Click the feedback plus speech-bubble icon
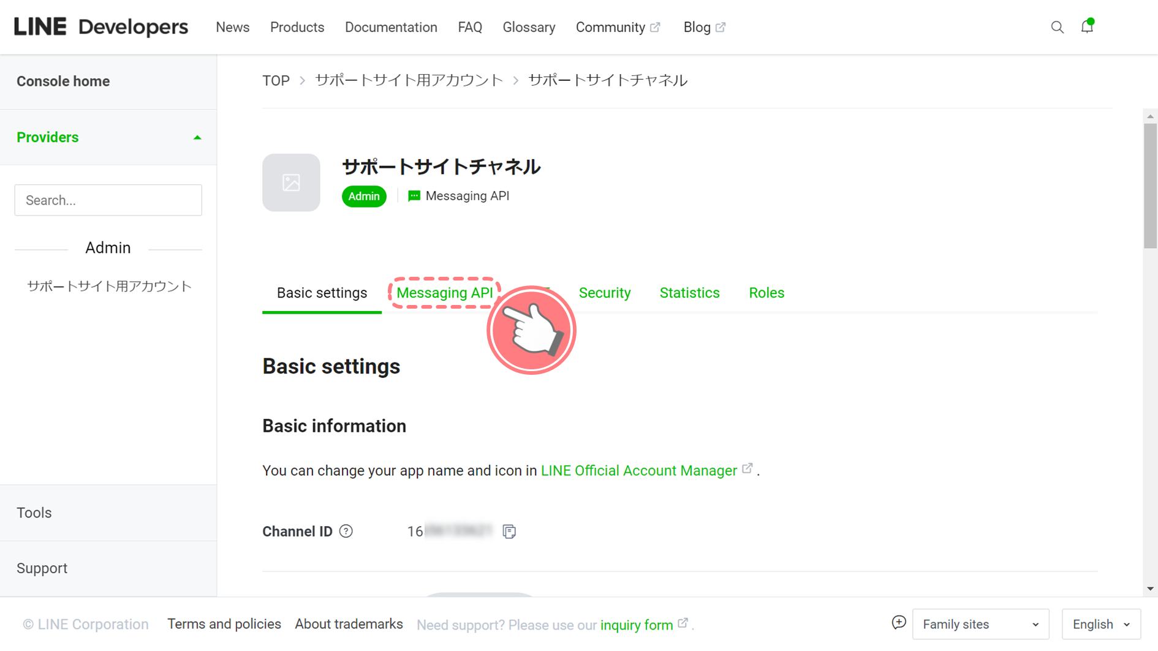The image size is (1158, 651). [x=898, y=623]
